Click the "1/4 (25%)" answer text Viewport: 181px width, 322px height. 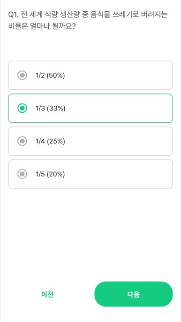coord(50,141)
